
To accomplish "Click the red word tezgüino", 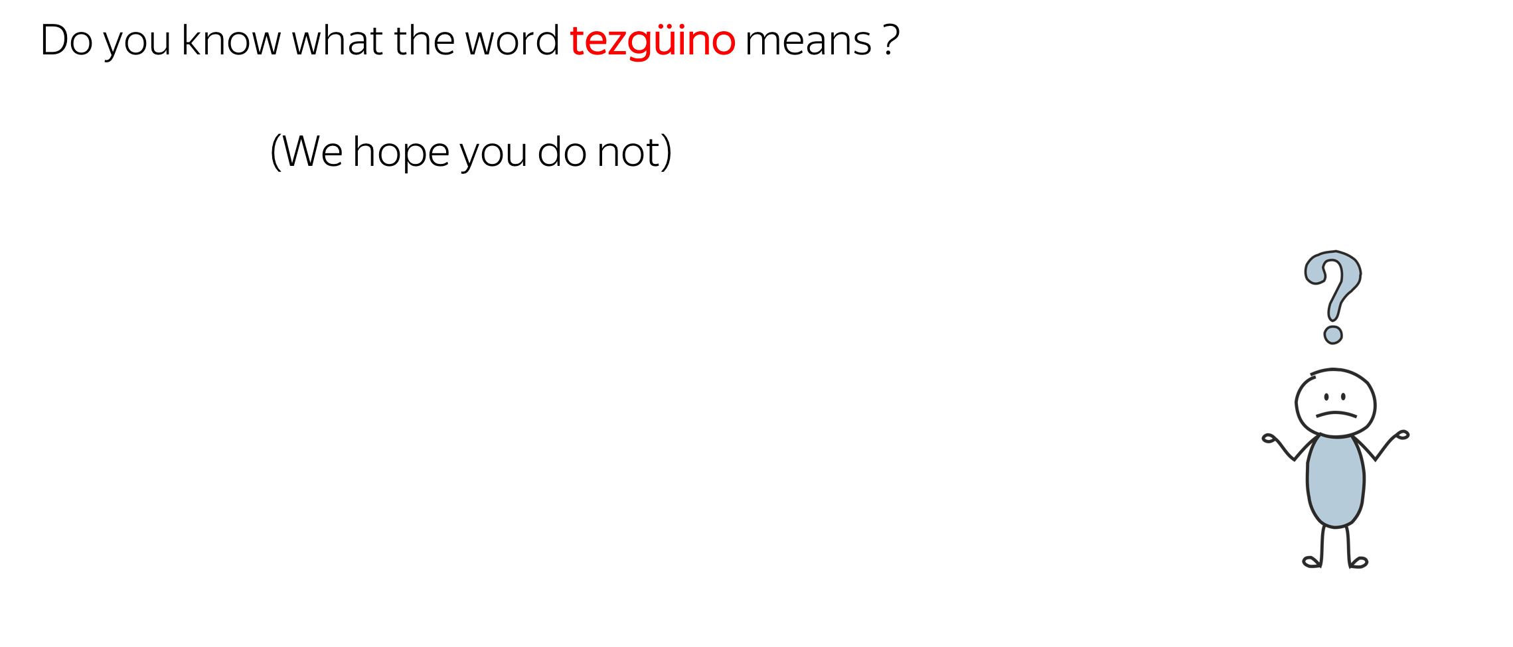I will click(653, 41).
